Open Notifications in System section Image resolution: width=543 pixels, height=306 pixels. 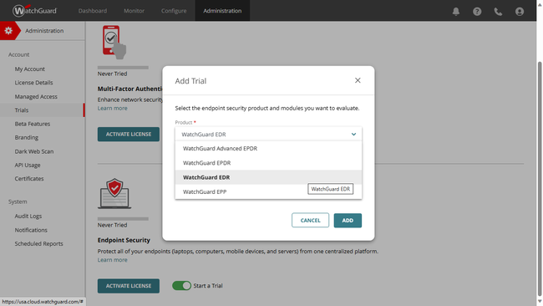pos(31,230)
